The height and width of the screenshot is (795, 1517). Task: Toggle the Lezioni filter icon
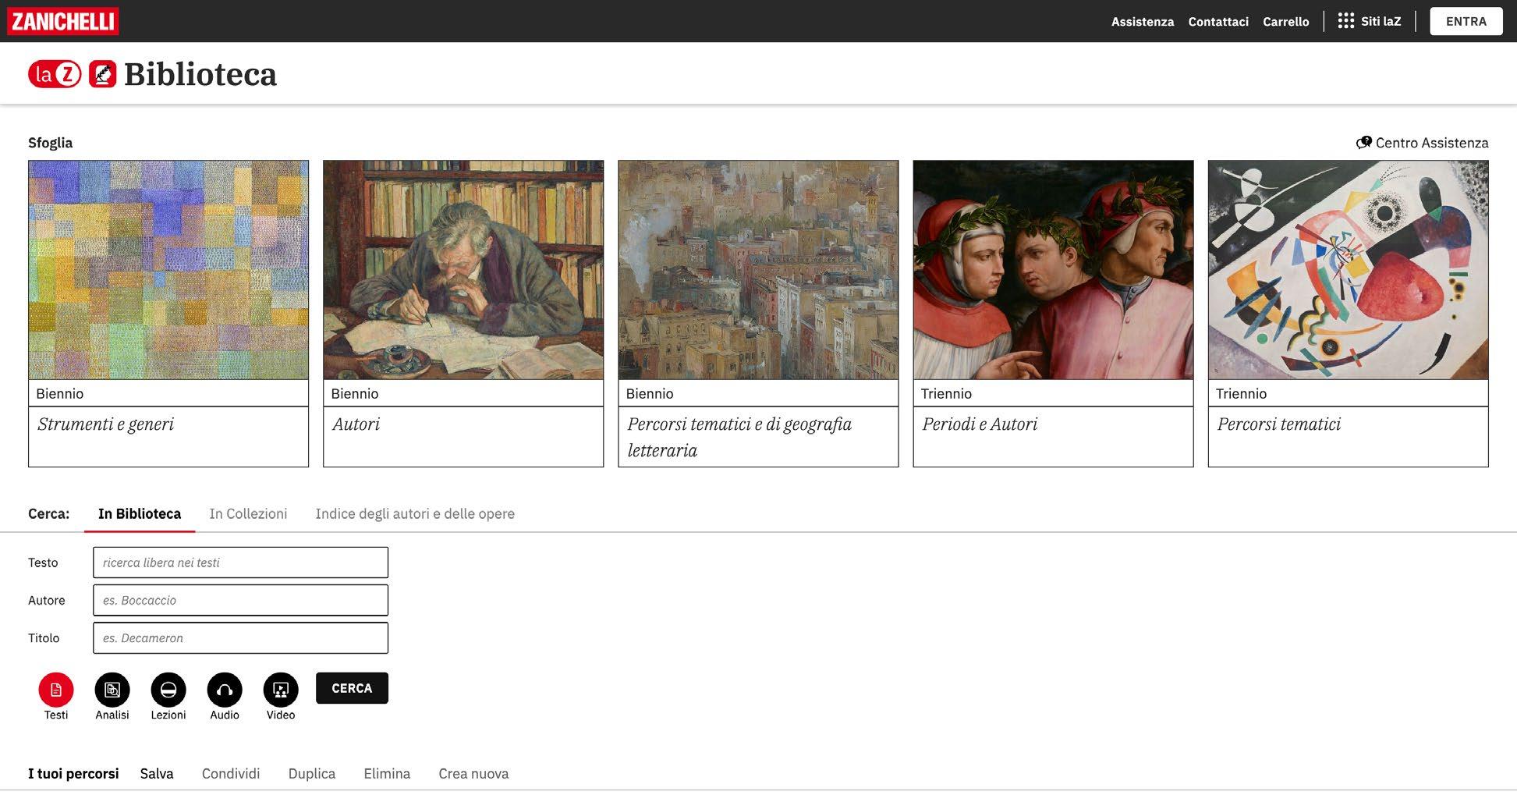(x=168, y=690)
